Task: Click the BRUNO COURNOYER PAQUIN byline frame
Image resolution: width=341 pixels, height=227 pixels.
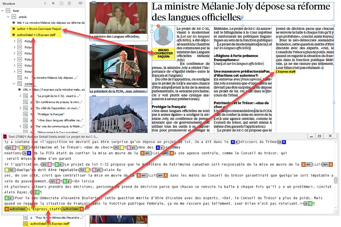Action: [x=163, y=53]
